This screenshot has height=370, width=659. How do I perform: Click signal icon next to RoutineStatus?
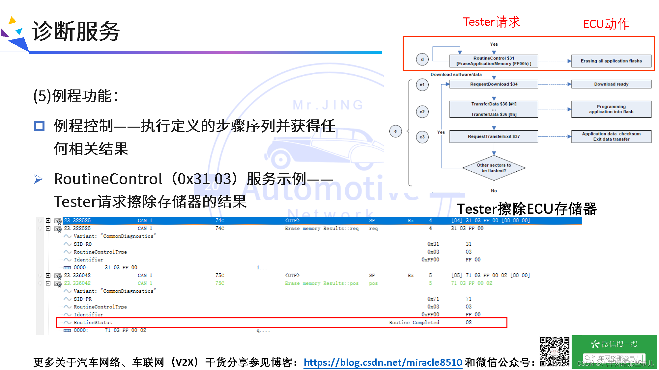68,323
